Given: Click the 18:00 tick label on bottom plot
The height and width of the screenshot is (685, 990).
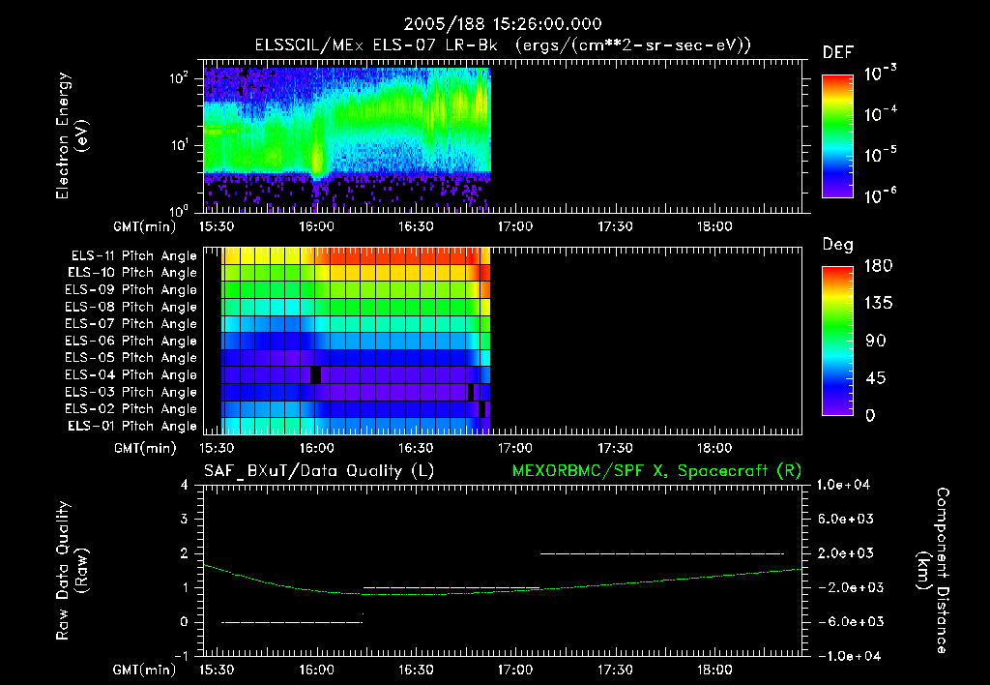Looking at the screenshot, I should [714, 670].
